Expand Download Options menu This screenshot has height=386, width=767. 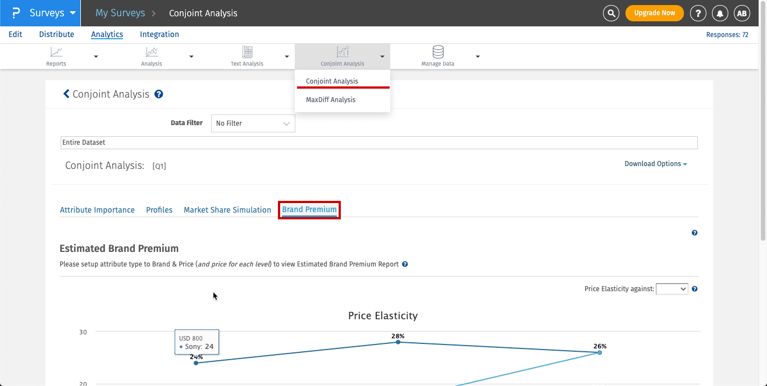(x=656, y=164)
